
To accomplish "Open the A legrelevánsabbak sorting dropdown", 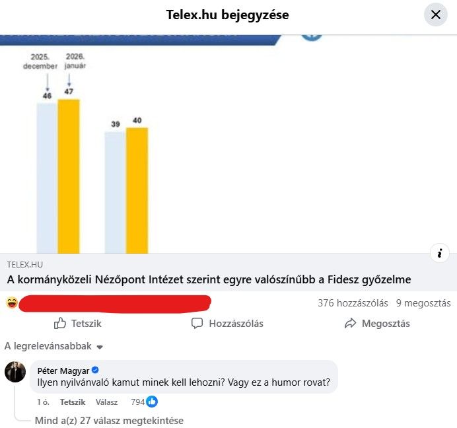I will tap(53, 346).
